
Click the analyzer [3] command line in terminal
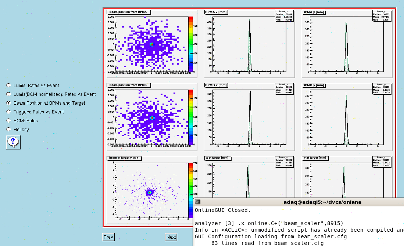[x=269, y=223]
